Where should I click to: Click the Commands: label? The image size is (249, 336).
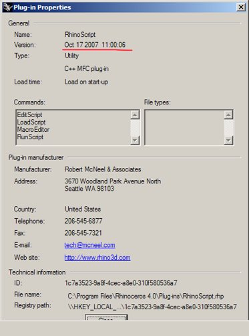[29, 102]
